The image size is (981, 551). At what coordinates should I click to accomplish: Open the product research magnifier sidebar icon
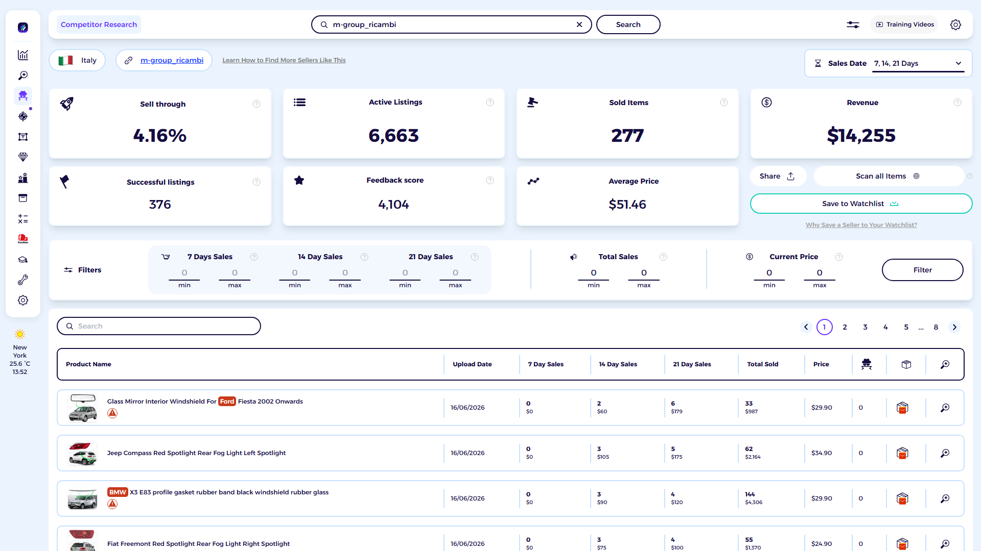(23, 76)
